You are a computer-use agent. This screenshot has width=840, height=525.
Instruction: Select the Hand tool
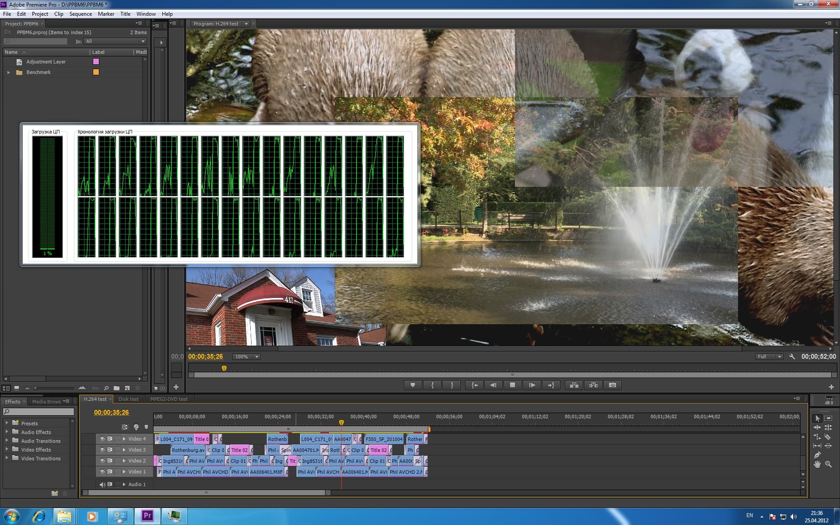817,464
